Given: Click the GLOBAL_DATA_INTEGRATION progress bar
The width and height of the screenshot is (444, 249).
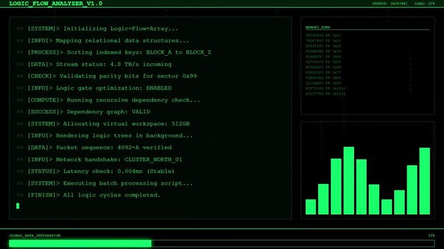Looking at the screenshot, I should point(222,243).
